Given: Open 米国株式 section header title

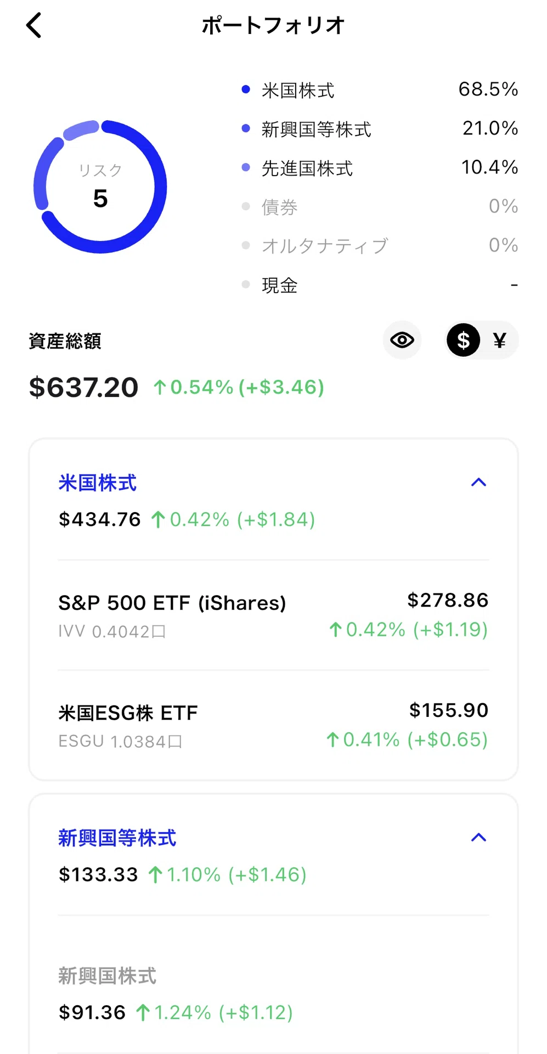Looking at the screenshot, I should (x=98, y=483).
